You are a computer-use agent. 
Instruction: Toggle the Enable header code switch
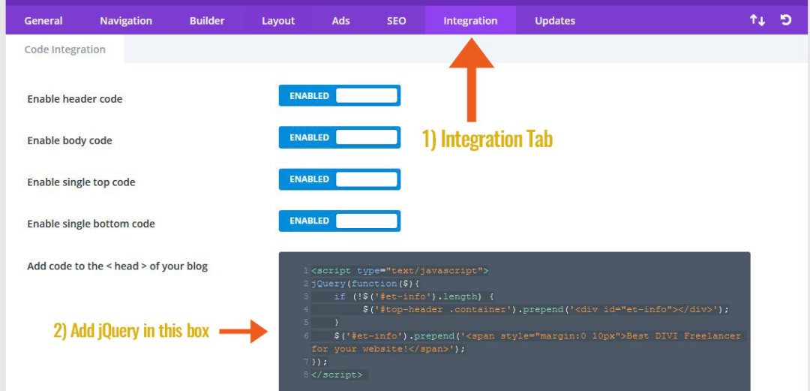(x=340, y=95)
